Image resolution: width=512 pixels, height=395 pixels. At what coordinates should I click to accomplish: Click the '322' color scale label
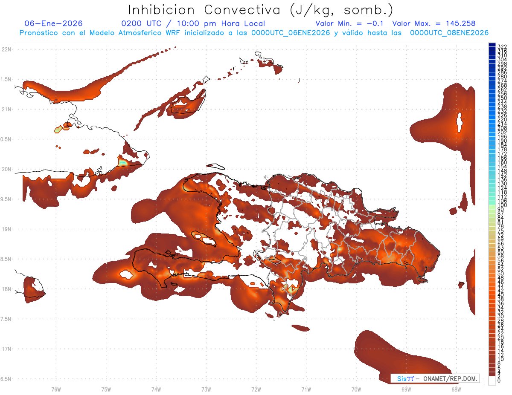click(502, 46)
